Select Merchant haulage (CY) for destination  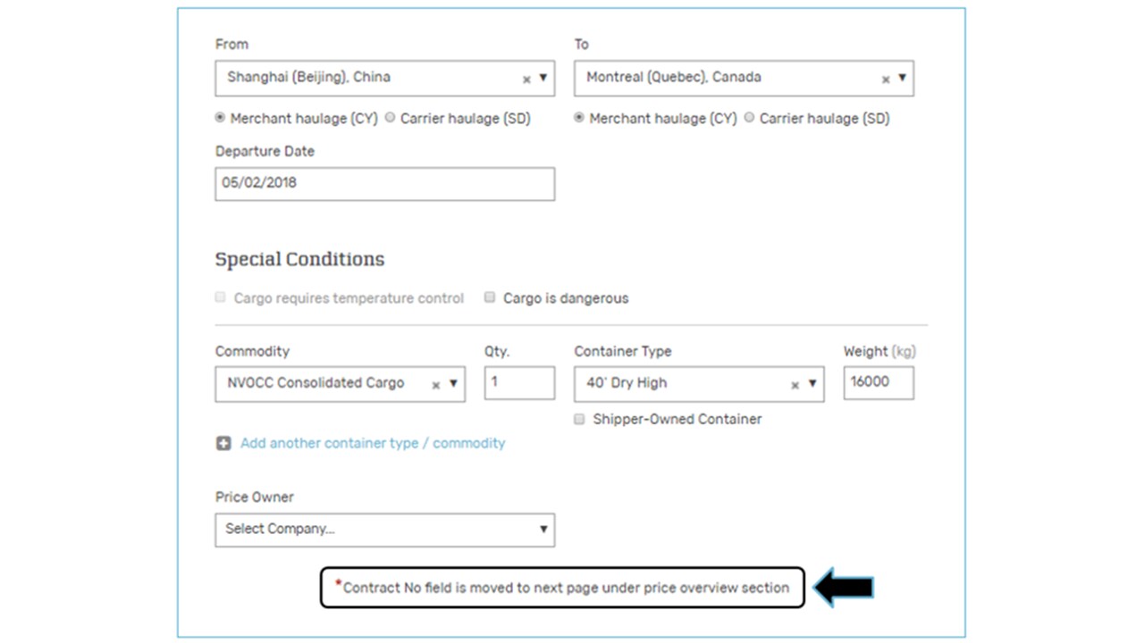[579, 118]
